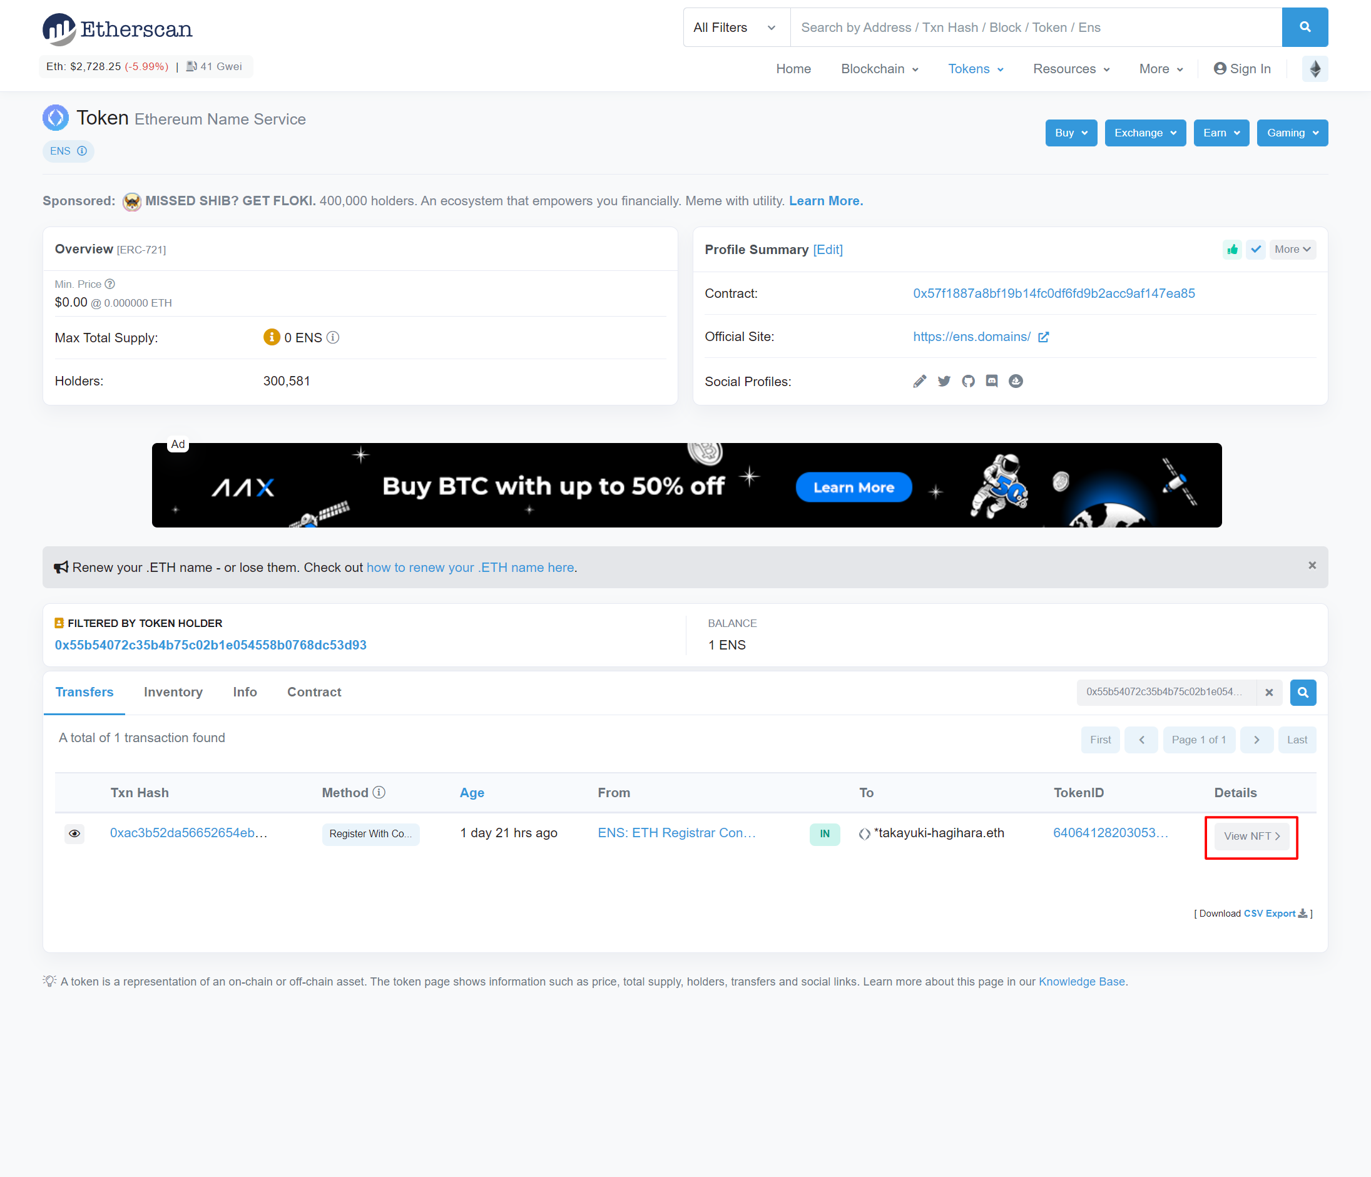This screenshot has height=1177, width=1371.
Task: Focus the transfers address filter field
Action: (1166, 692)
